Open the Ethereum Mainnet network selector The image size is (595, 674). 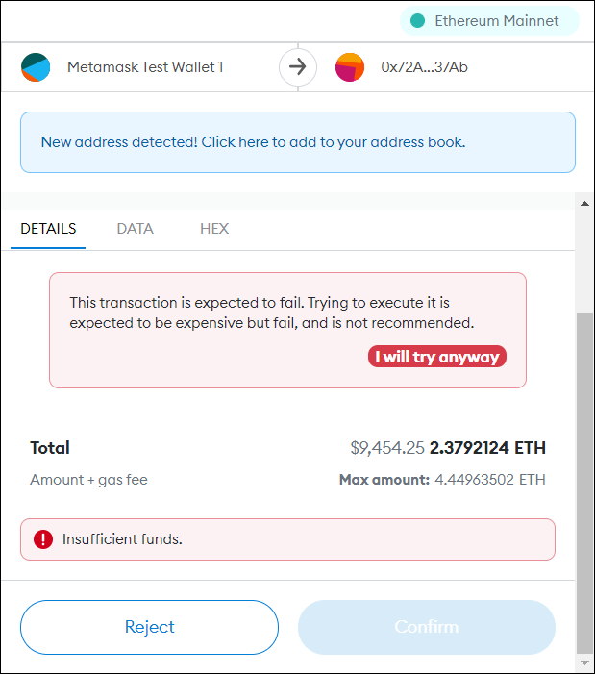[488, 20]
